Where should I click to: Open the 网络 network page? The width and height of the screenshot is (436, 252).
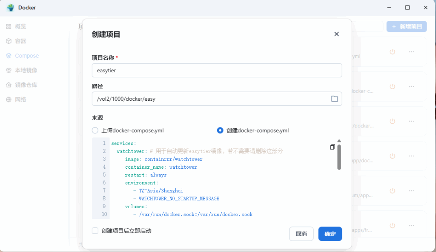pos(16,99)
